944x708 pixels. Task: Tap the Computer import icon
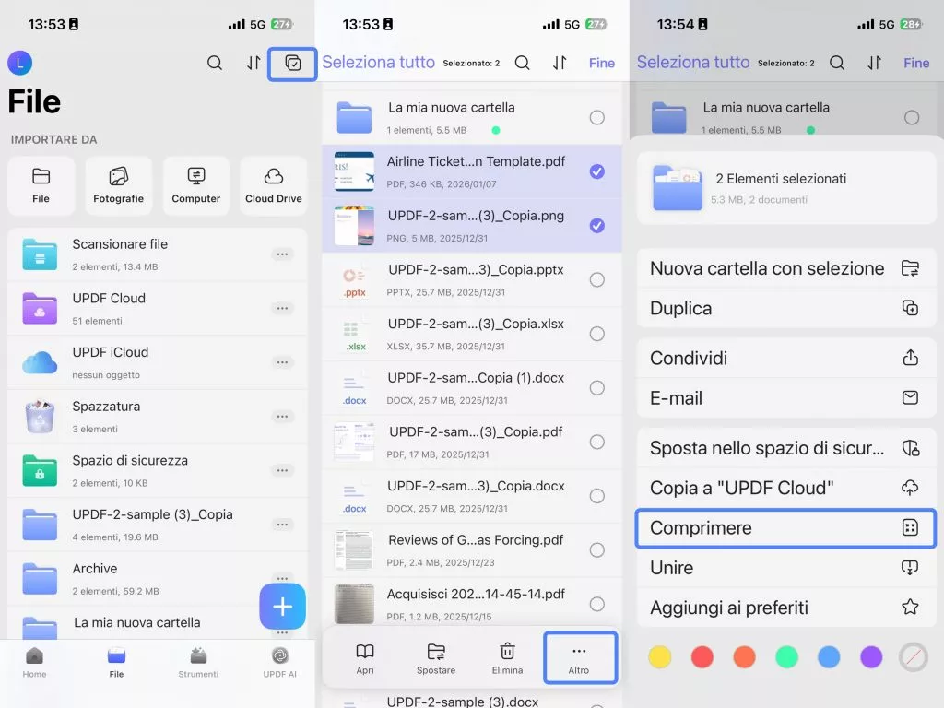195,184
